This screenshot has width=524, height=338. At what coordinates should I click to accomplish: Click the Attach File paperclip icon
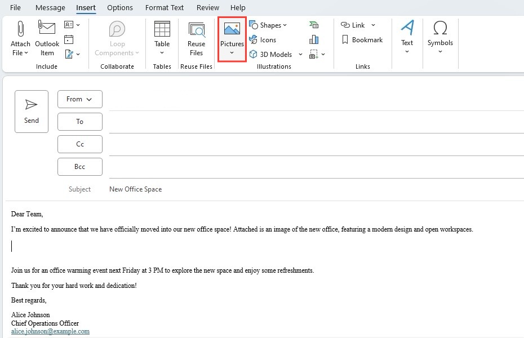tap(20, 29)
